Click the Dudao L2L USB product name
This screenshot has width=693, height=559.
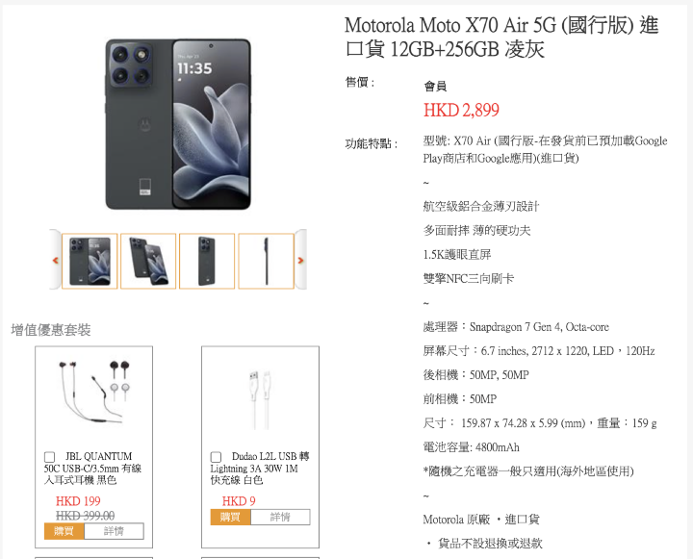[260, 468]
